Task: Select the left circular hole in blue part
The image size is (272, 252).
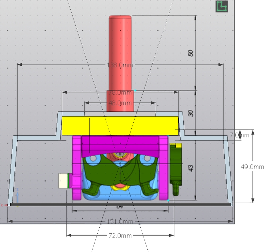Action: pos(93,158)
